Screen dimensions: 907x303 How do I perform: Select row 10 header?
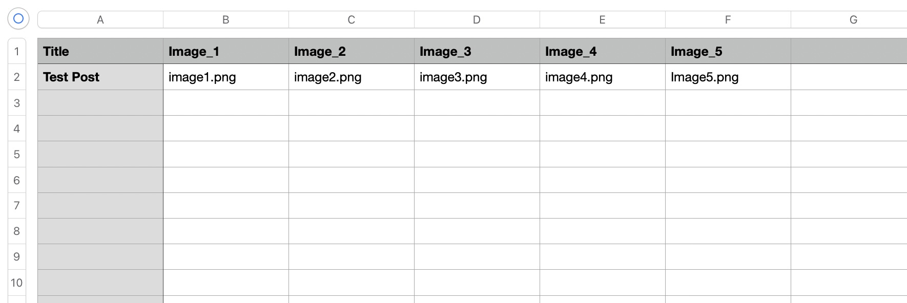[17, 283]
